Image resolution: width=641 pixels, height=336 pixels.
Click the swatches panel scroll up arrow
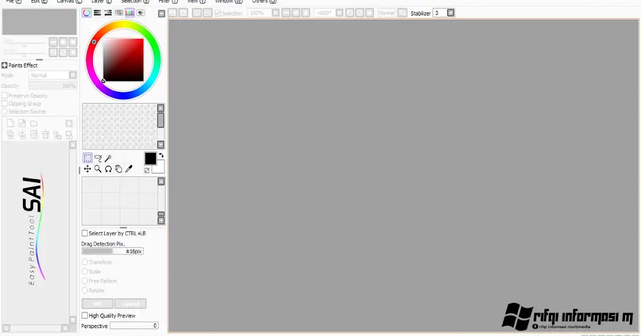(x=161, y=108)
